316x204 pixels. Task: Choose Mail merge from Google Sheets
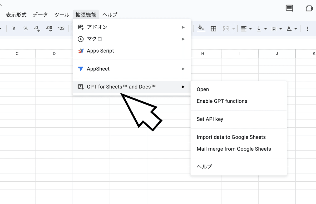click(239, 149)
